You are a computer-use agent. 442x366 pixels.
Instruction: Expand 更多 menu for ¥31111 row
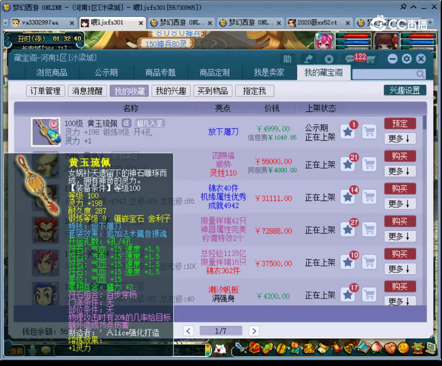click(400, 204)
